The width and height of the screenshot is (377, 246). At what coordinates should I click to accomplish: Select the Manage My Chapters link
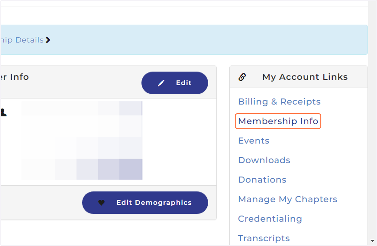[x=288, y=199]
